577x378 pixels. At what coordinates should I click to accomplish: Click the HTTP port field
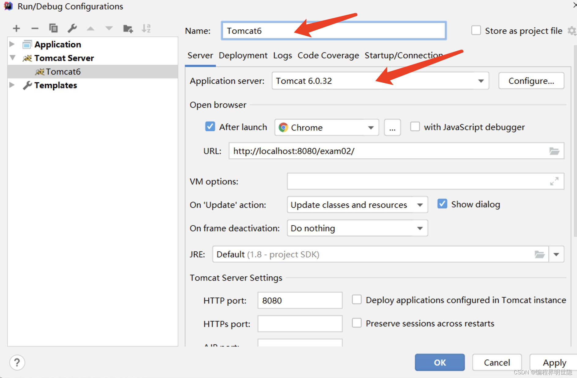(x=300, y=300)
